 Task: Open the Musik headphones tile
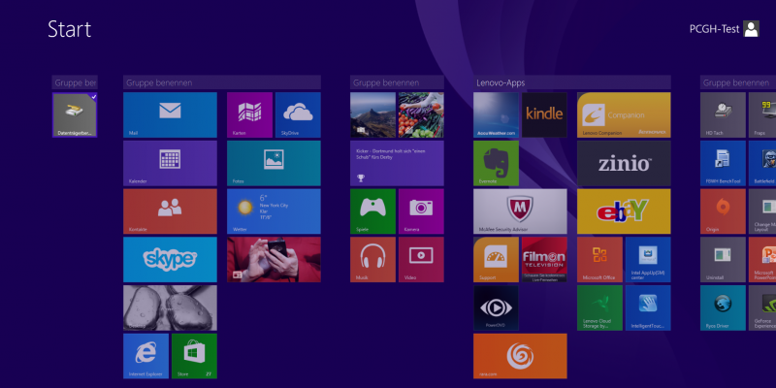[x=372, y=259]
